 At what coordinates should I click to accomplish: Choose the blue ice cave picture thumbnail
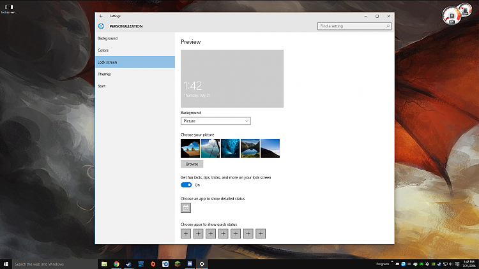231,149
